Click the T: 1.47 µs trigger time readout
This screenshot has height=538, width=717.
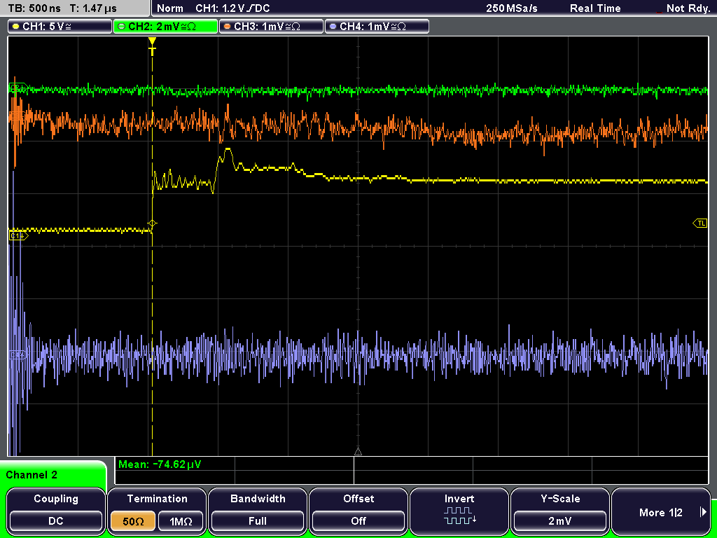[93, 8]
